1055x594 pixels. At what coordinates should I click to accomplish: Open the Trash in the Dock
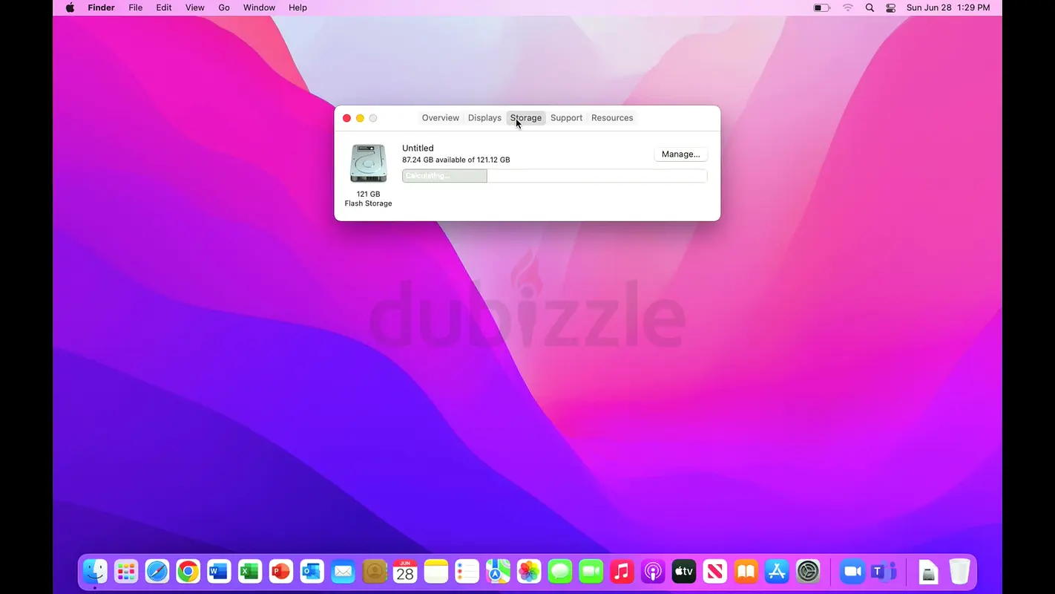click(x=959, y=571)
